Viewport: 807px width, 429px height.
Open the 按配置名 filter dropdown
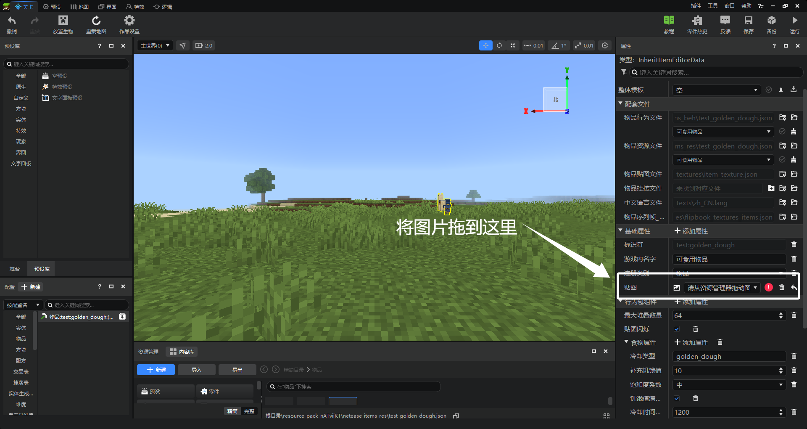pyautogui.click(x=23, y=305)
